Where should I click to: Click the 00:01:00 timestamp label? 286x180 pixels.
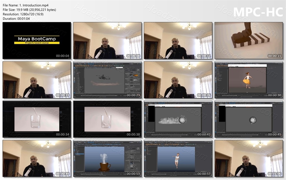(x=274, y=174)
